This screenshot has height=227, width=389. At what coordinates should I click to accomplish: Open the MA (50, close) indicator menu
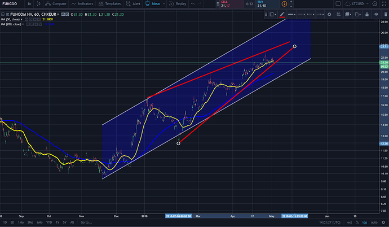(21, 19)
